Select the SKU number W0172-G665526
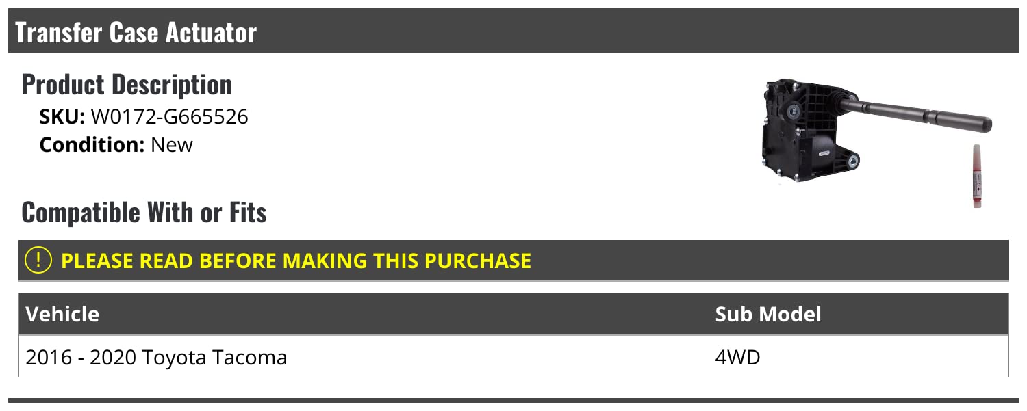The height and width of the screenshot is (411, 1027). [169, 117]
